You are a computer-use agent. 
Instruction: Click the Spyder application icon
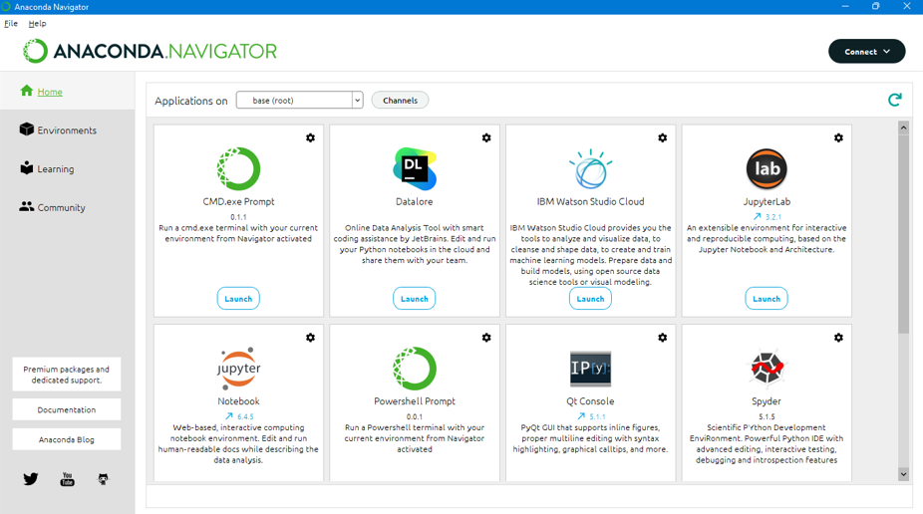[x=767, y=368]
